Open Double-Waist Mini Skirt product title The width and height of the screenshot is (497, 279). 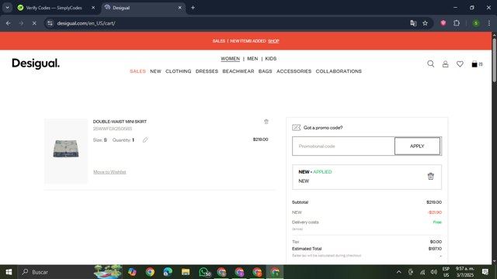point(120,122)
